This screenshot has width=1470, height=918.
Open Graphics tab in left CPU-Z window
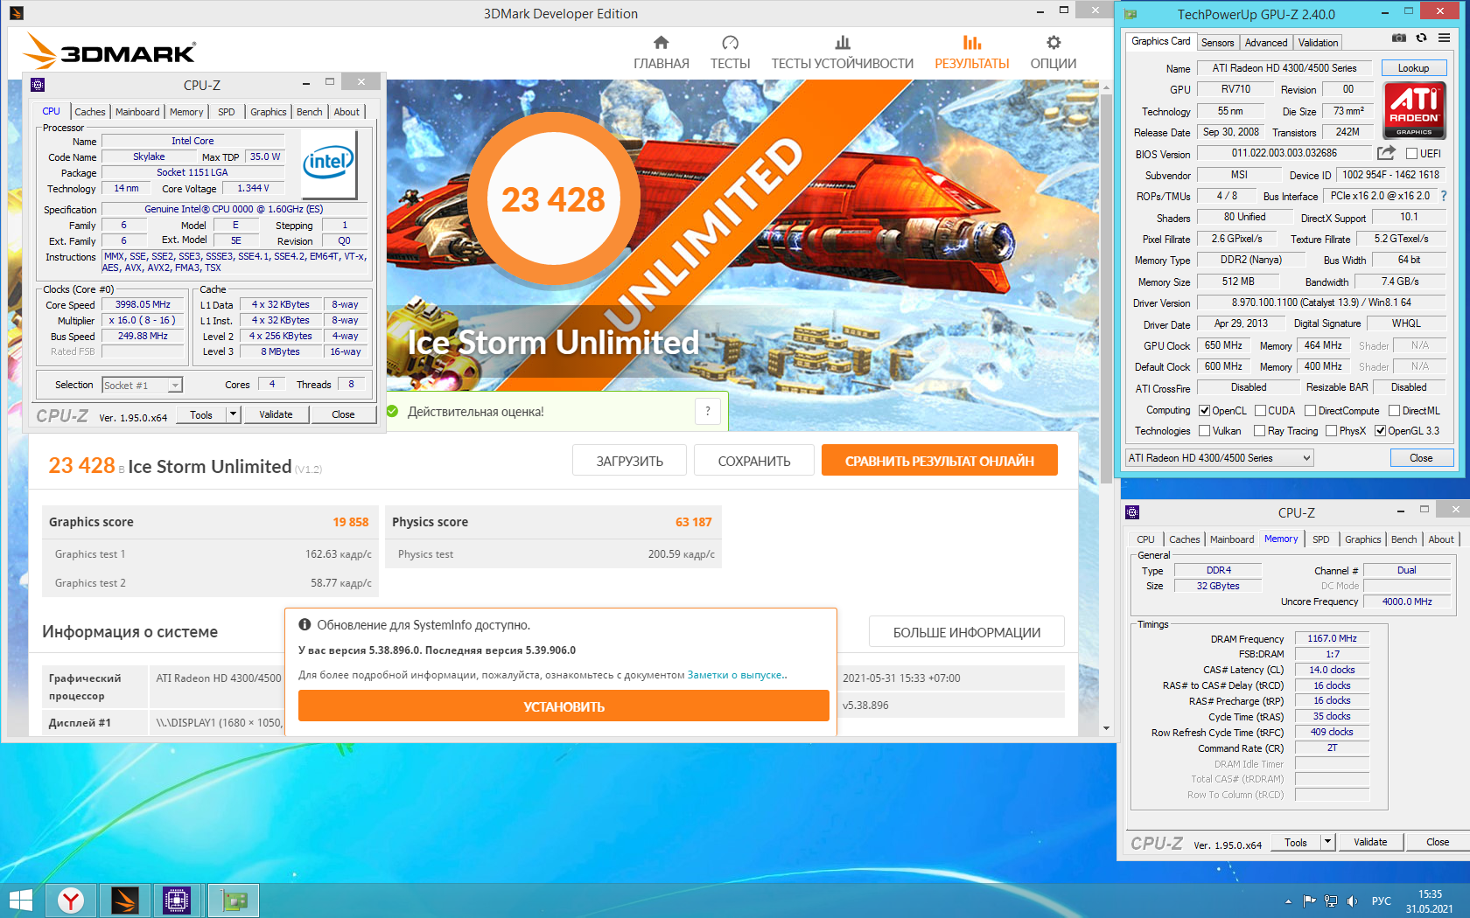tap(268, 112)
